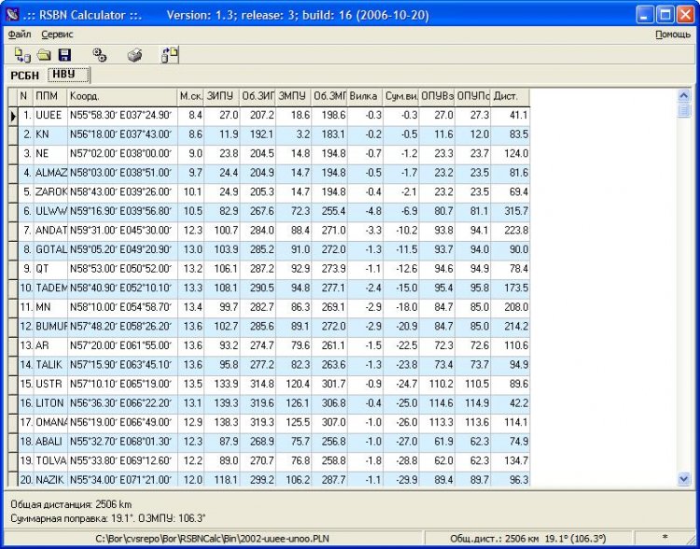Click the app icon in title bar
The height and width of the screenshot is (549, 700).
tap(13, 15)
